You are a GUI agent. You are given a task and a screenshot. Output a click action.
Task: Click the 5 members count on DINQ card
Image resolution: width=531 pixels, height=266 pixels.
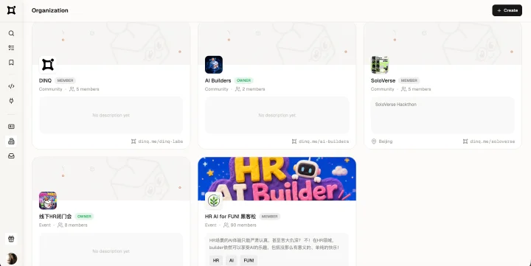84,89
